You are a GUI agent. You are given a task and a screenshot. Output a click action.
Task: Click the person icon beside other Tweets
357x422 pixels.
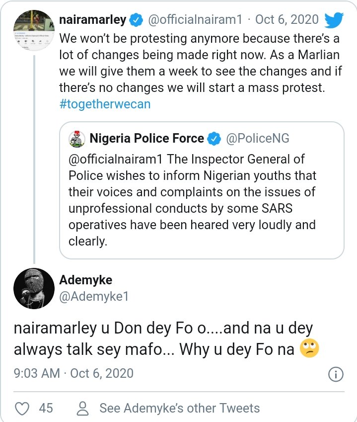pos(83,408)
